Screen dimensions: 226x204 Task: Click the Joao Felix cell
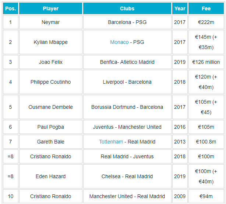click(50, 62)
